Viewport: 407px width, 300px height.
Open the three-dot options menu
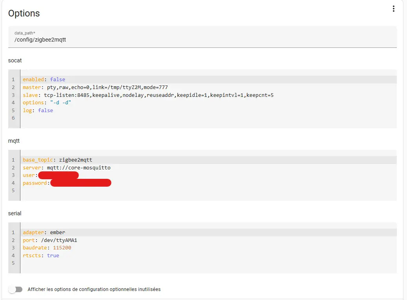click(x=393, y=9)
